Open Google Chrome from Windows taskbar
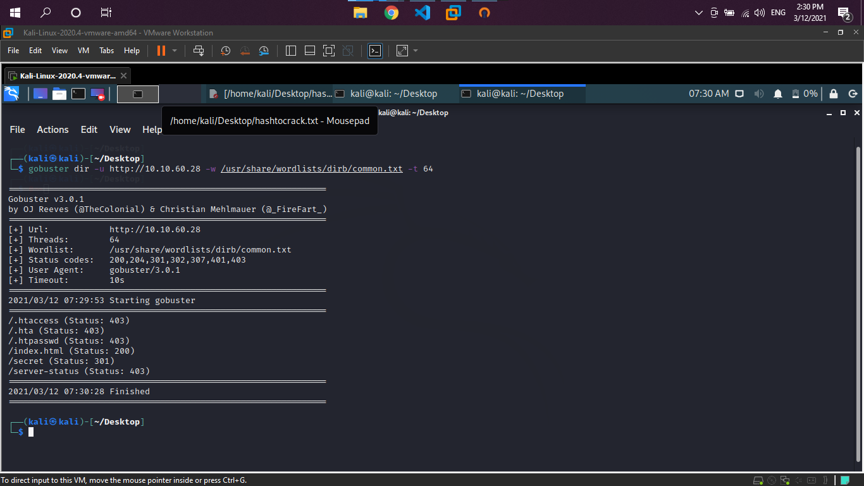The image size is (864, 486). point(392,13)
